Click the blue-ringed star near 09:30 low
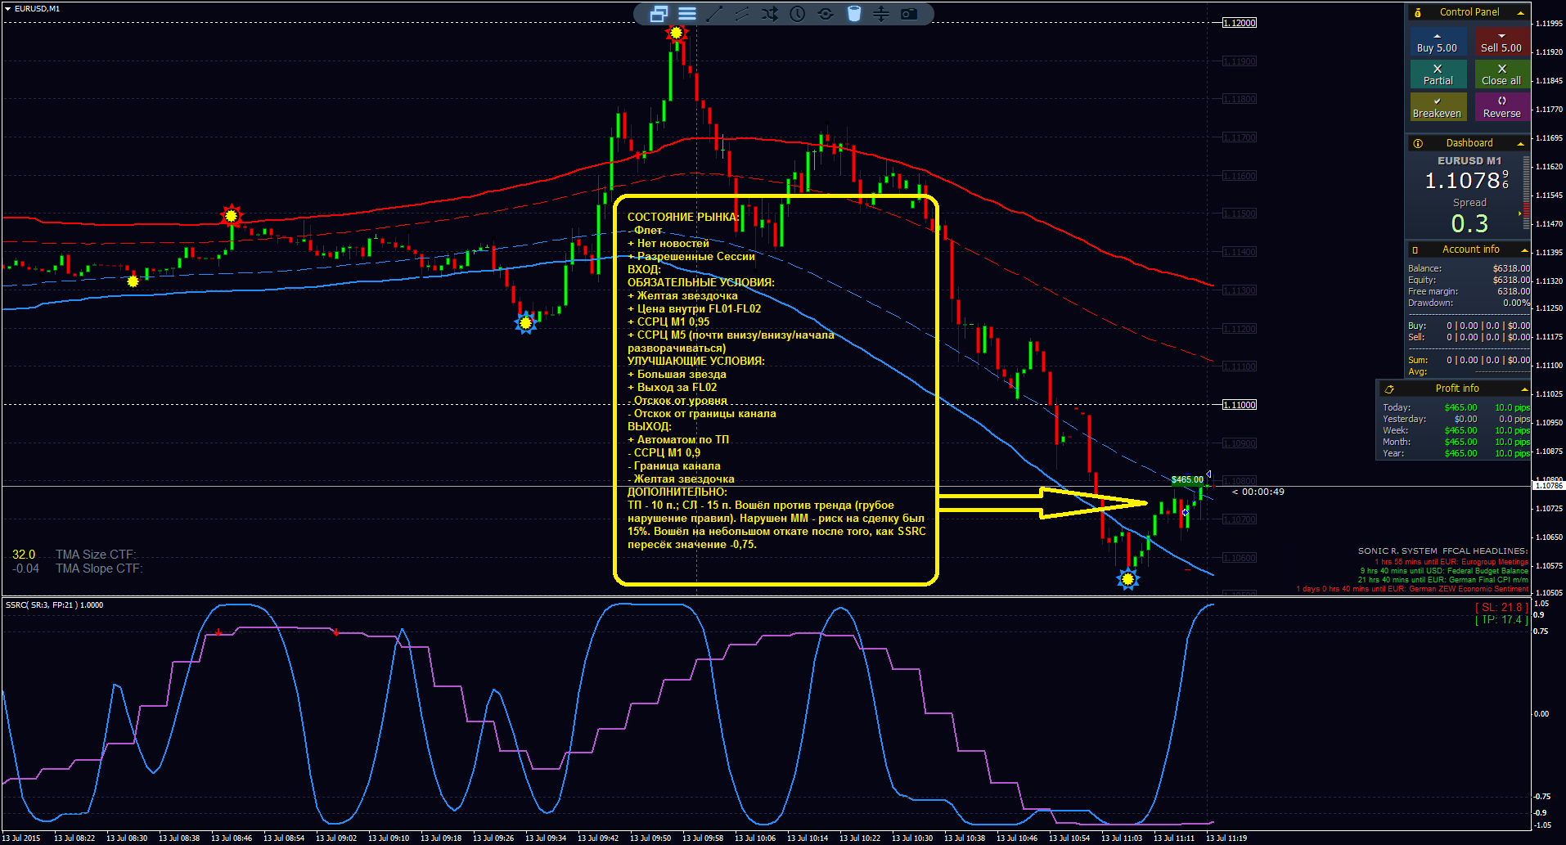Screen dimensions: 1566x845 tap(526, 323)
